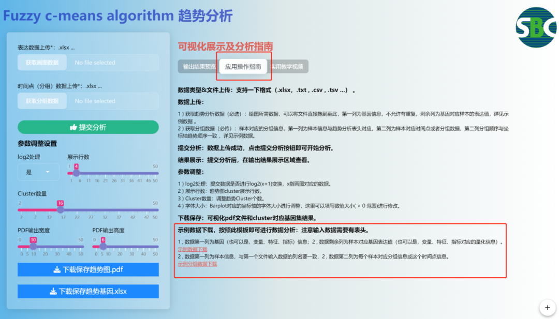Click the 获取画图数据 upload button
The image size is (559, 319).
coord(42,63)
